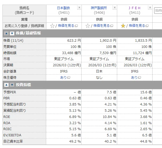Viewport: 162px width, 148px height.
Task: Select 神戸製鋼所 ROE value 10.84 %
Action: [110, 117]
